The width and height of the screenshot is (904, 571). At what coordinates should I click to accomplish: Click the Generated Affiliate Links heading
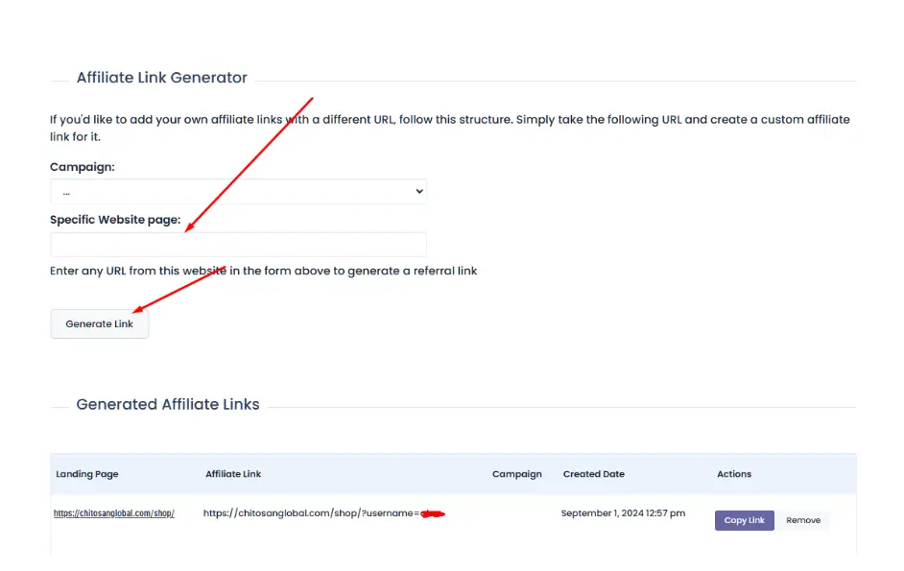coord(168,404)
